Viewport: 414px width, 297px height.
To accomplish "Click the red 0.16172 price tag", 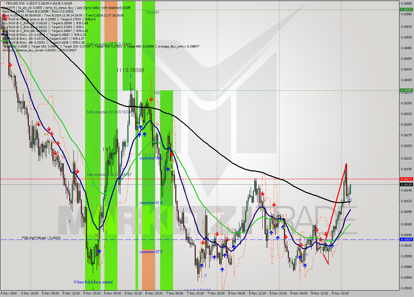I will 406,179.
